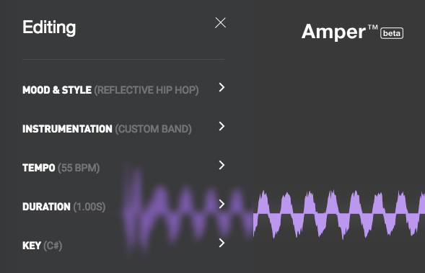The height and width of the screenshot is (273, 425).
Task: Click the C# key value
Action: pos(53,246)
